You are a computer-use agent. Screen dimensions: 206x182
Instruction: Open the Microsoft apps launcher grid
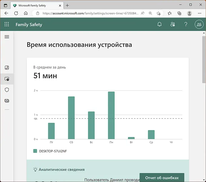click(x=7, y=24)
